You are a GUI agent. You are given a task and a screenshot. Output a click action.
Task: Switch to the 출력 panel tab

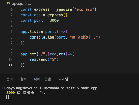pos(23,79)
